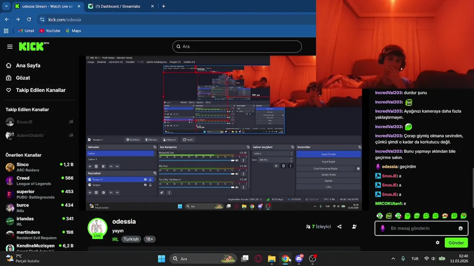Open Mic/Aux three-dot options
This screenshot has height=266, width=474.
point(243,174)
